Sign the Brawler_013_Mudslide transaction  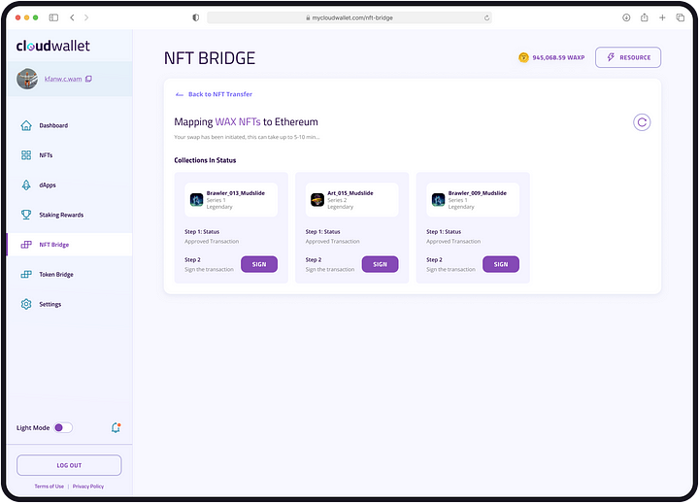click(259, 264)
